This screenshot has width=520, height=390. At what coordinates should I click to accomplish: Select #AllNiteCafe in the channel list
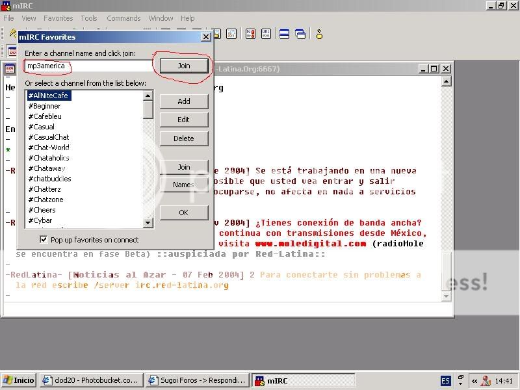(48, 96)
